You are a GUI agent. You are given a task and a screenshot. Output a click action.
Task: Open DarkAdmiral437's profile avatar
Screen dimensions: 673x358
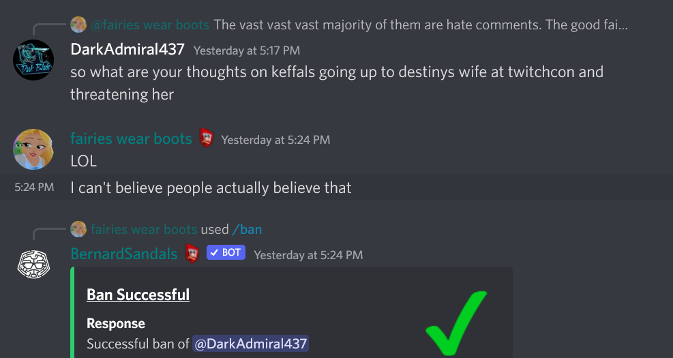point(33,60)
